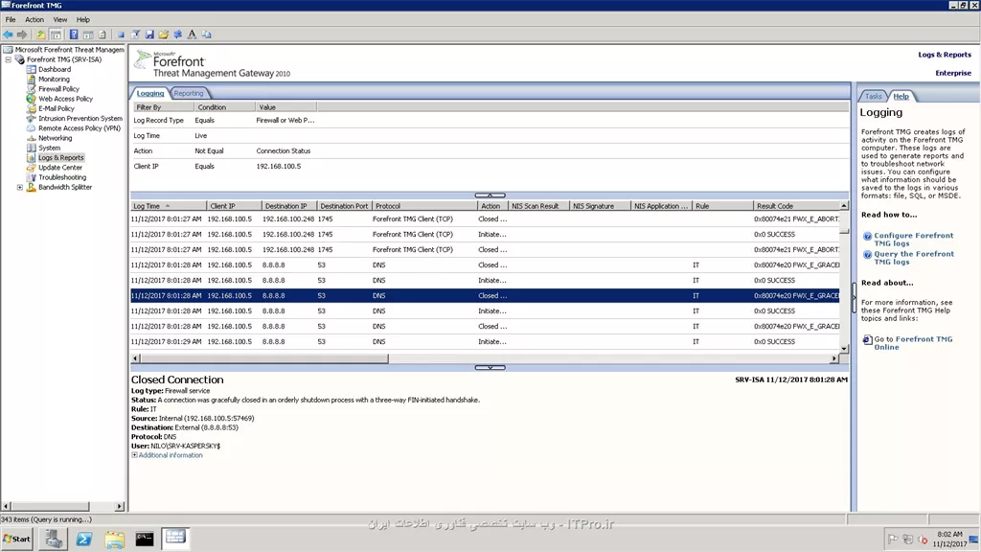Screen dimensions: 981x552
Task: Click the blue Stop Query square icon
Action: coord(121,34)
